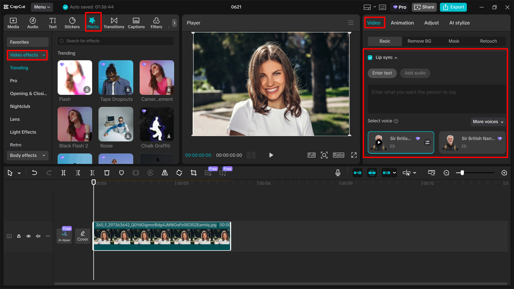
Task: Undo the last action
Action: (x=35, y=173)
